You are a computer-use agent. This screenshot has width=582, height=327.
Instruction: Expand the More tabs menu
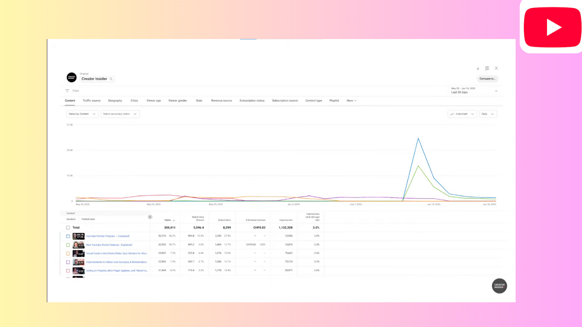351,101
